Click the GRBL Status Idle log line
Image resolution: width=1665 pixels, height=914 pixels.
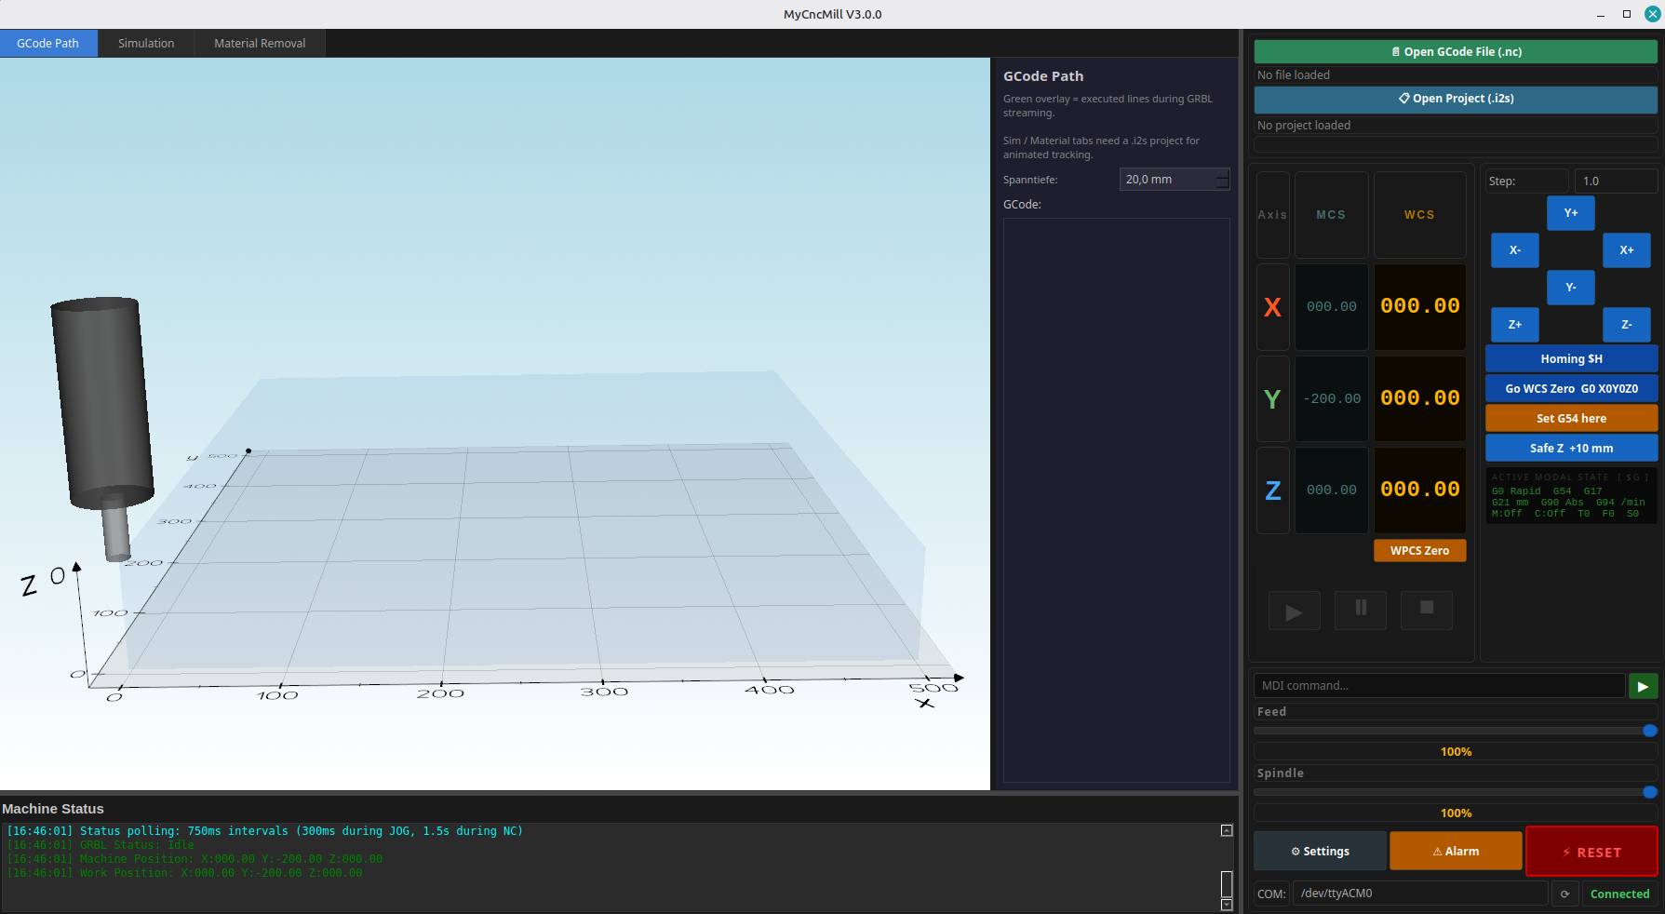101,845
